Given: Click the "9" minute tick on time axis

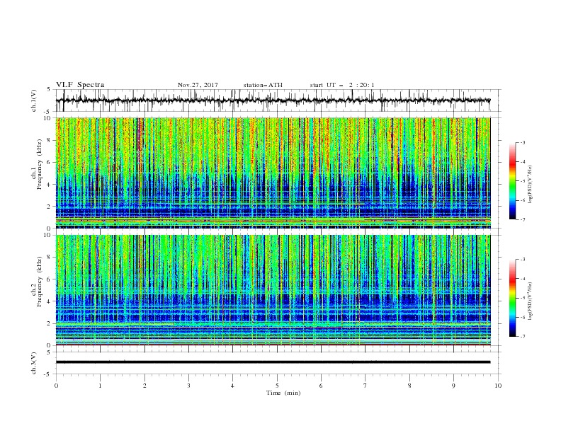Looking at the screenshot, I should pyautogui.click(x=453, y=386).
